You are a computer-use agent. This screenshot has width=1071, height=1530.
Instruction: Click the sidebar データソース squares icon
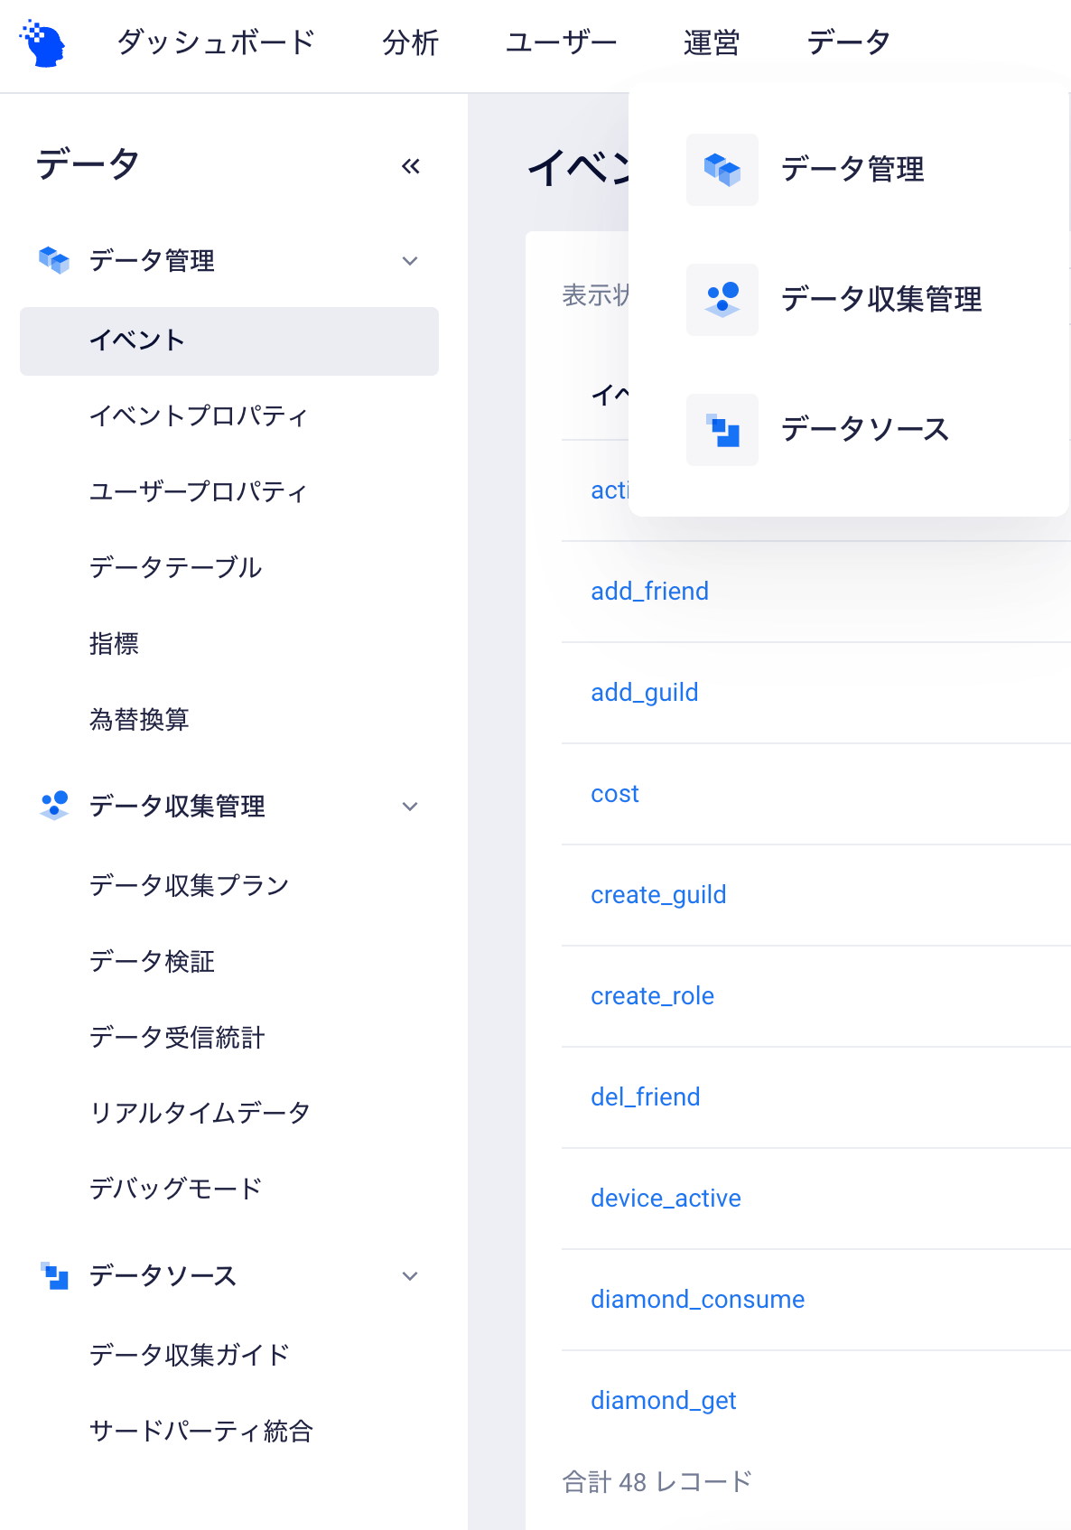(54, 1276)
